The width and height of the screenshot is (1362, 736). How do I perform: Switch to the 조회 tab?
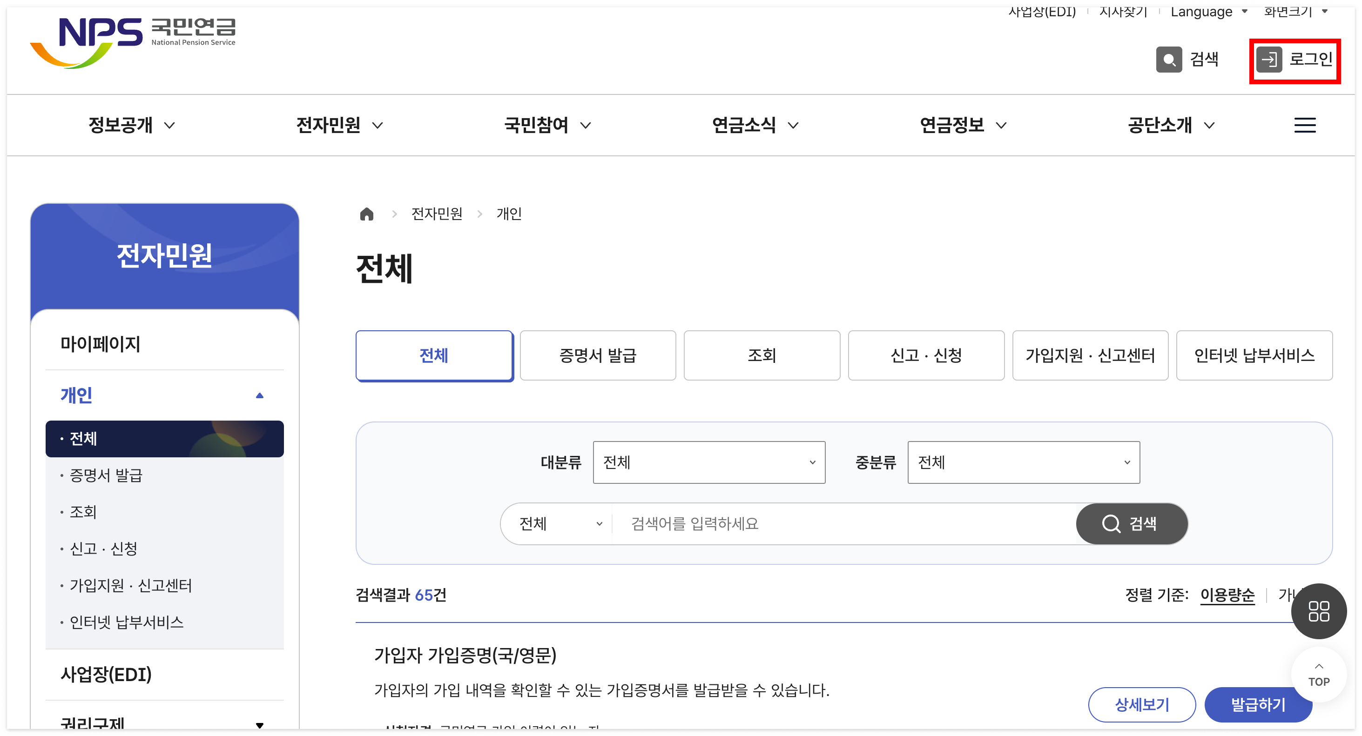pos(762,355)
